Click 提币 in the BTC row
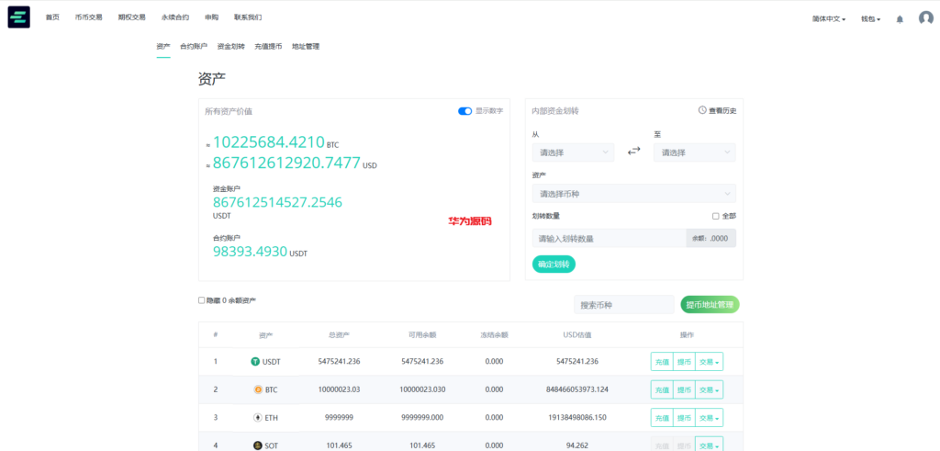940x451 pixels. click(x=684, y=389)
